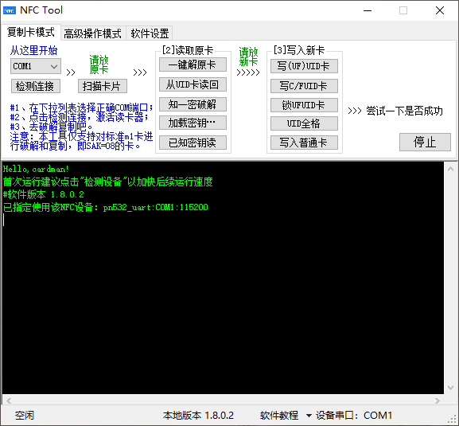Click the 从UID卡读回 button
This screenshot has height=426, width=459.
pos(193,84)
